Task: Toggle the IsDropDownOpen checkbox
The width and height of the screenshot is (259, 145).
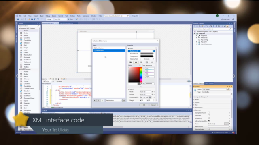Action: tap(209, 113)
